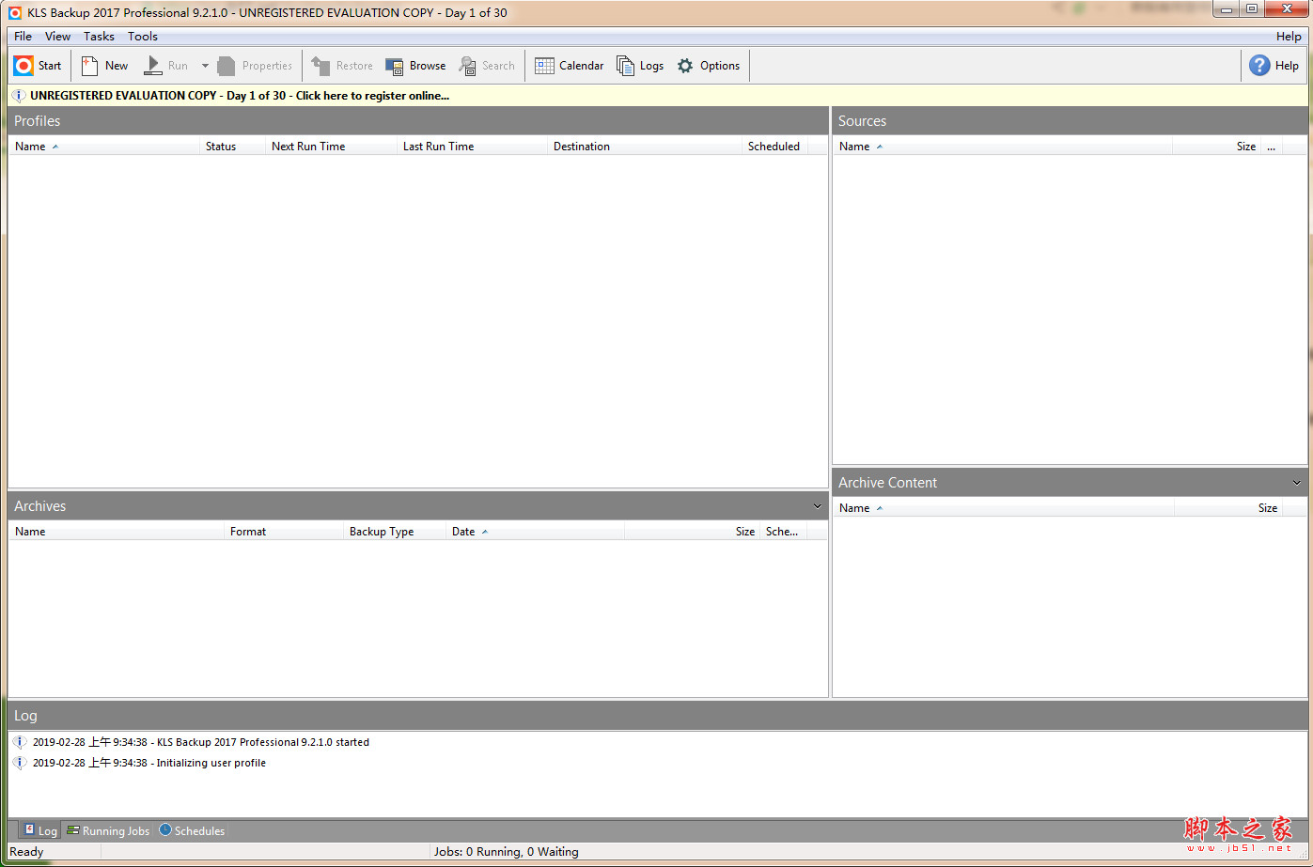Create a New backup profile
1313x867 pixels.
point(104,66)
